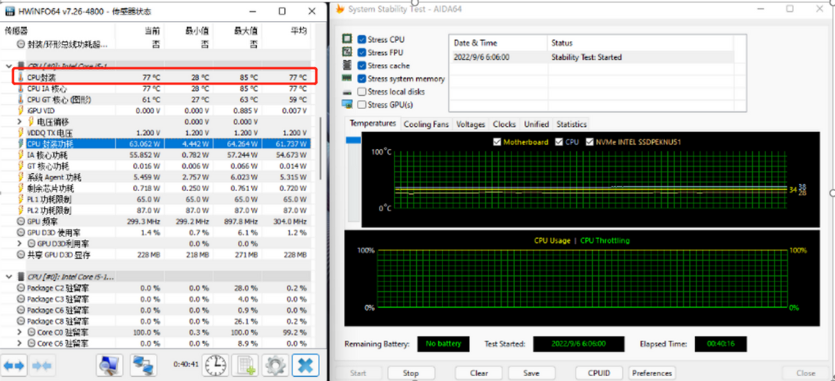Open HWiNFO sensor settings gear icon

[276, 364]
